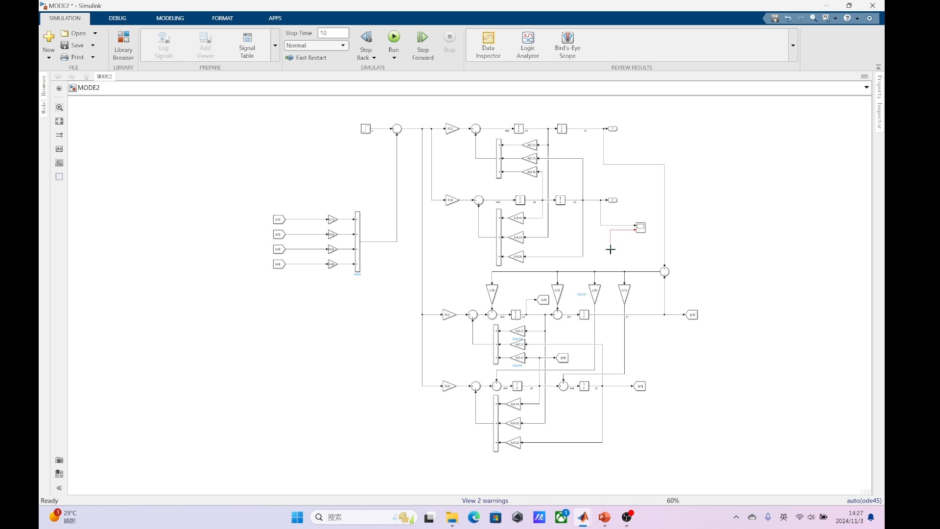Click the SIMULATION menu tab
The width and height of the screenshot is (940, 529).
(65, 18)
